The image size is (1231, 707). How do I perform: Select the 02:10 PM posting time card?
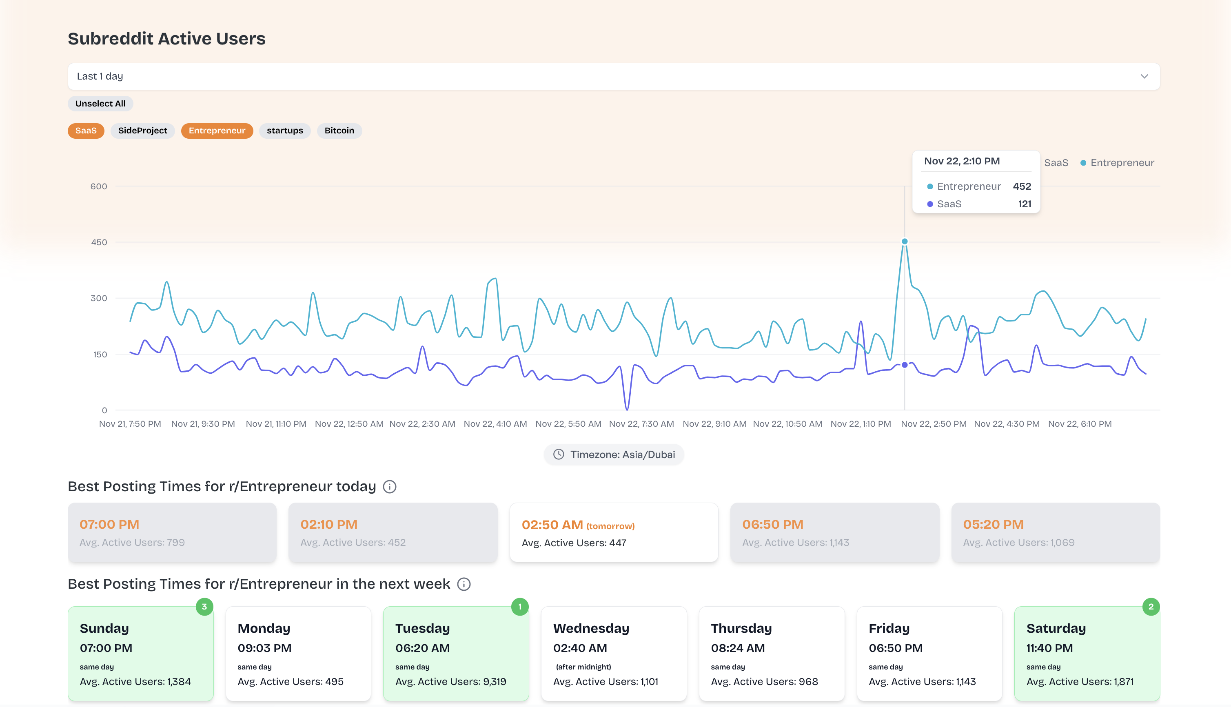(x=393, y=533)
